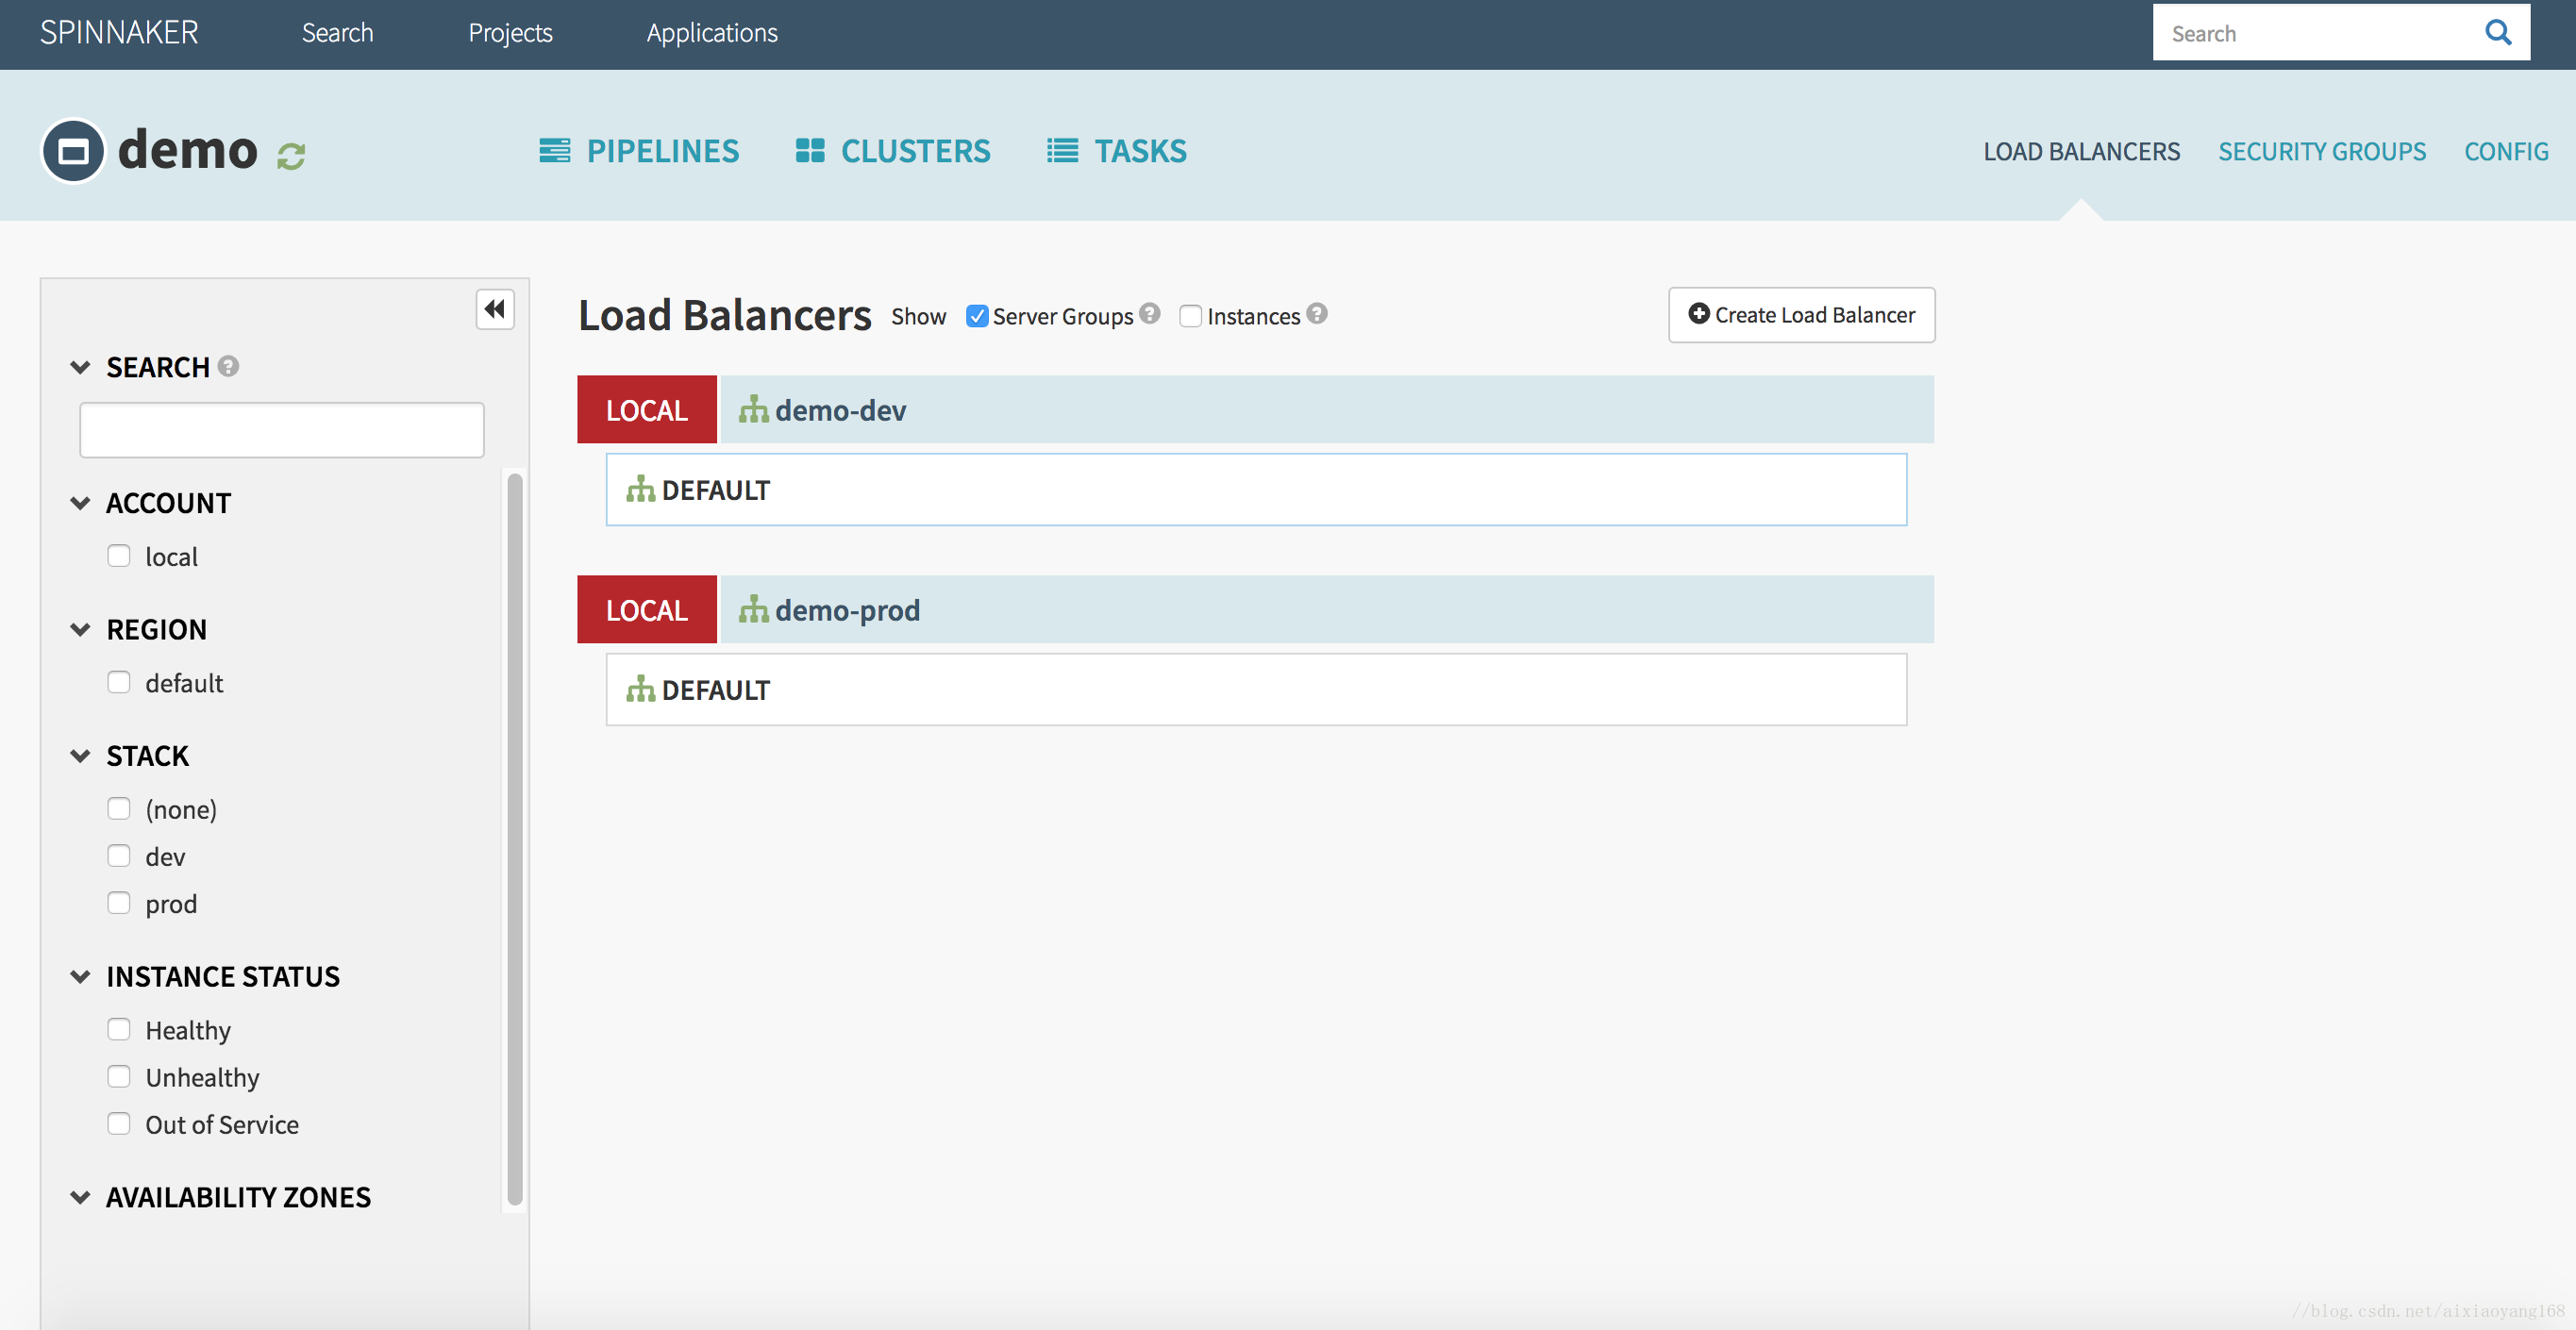Open the demo-dev load balancer

tap(1327, 409)
